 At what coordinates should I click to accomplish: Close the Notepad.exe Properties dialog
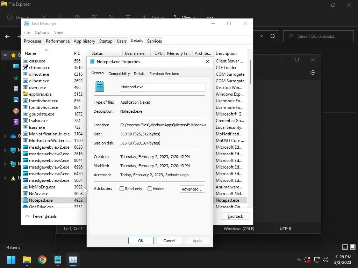[208, 61]
